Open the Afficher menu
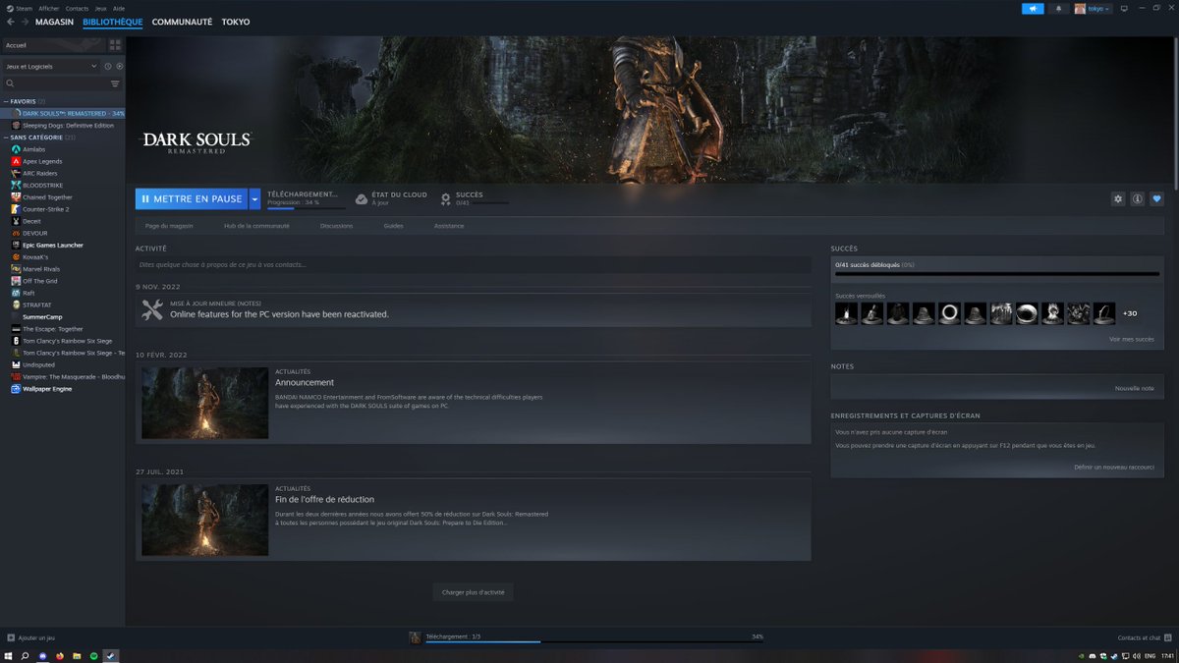1179x663 pixels. (x=49, y=8)
